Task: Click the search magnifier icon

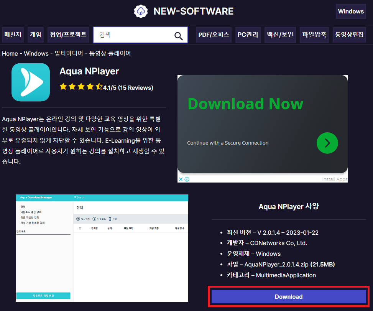Action: tap(178, 36)
